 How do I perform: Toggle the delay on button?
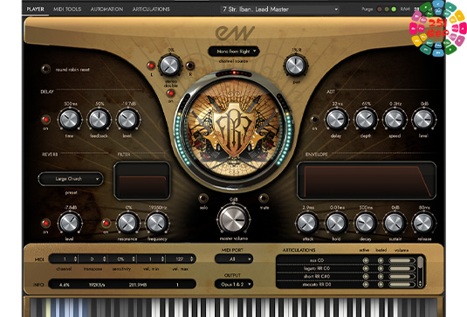click(x=46, y=120)
